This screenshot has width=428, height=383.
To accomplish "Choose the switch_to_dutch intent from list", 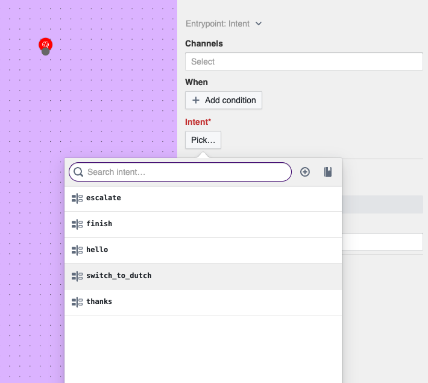I will pos(119,276).
